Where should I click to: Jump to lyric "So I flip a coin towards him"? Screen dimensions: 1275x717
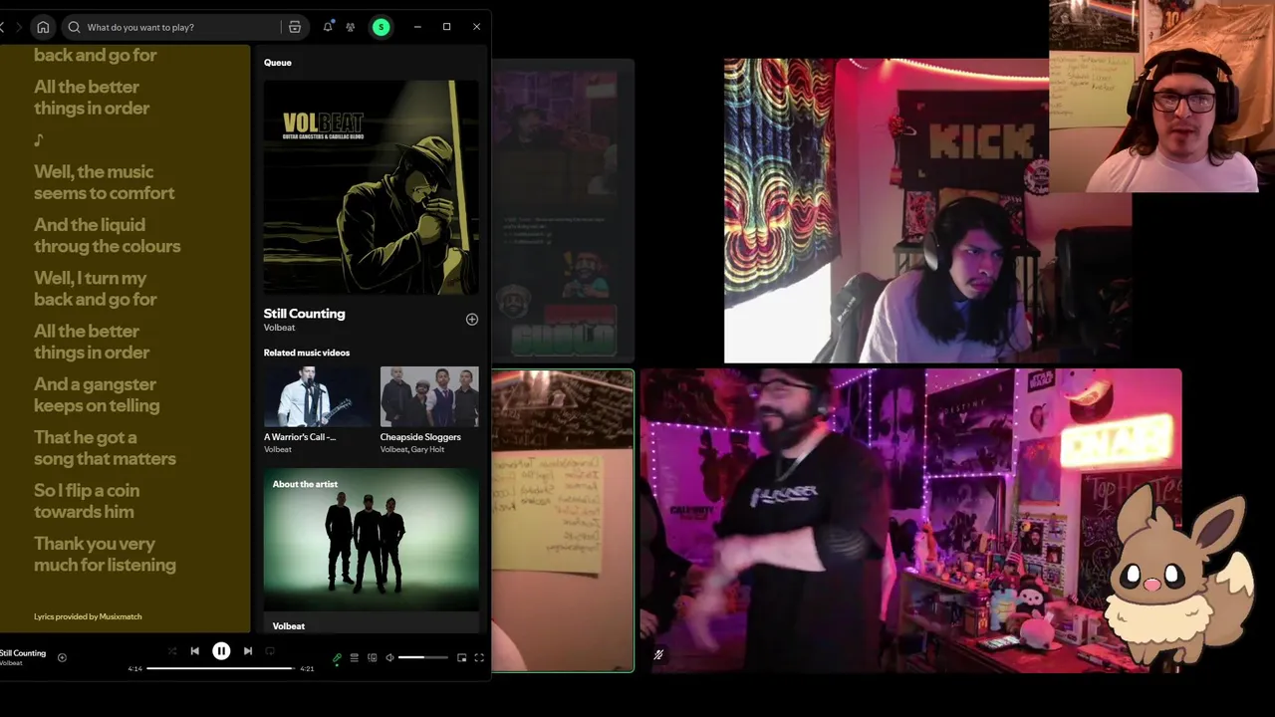point(87,501)
